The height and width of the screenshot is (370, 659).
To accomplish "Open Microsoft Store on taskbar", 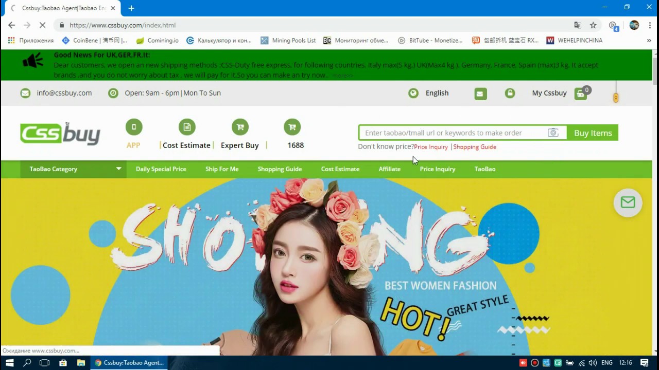I will click(x=63, y=363).
